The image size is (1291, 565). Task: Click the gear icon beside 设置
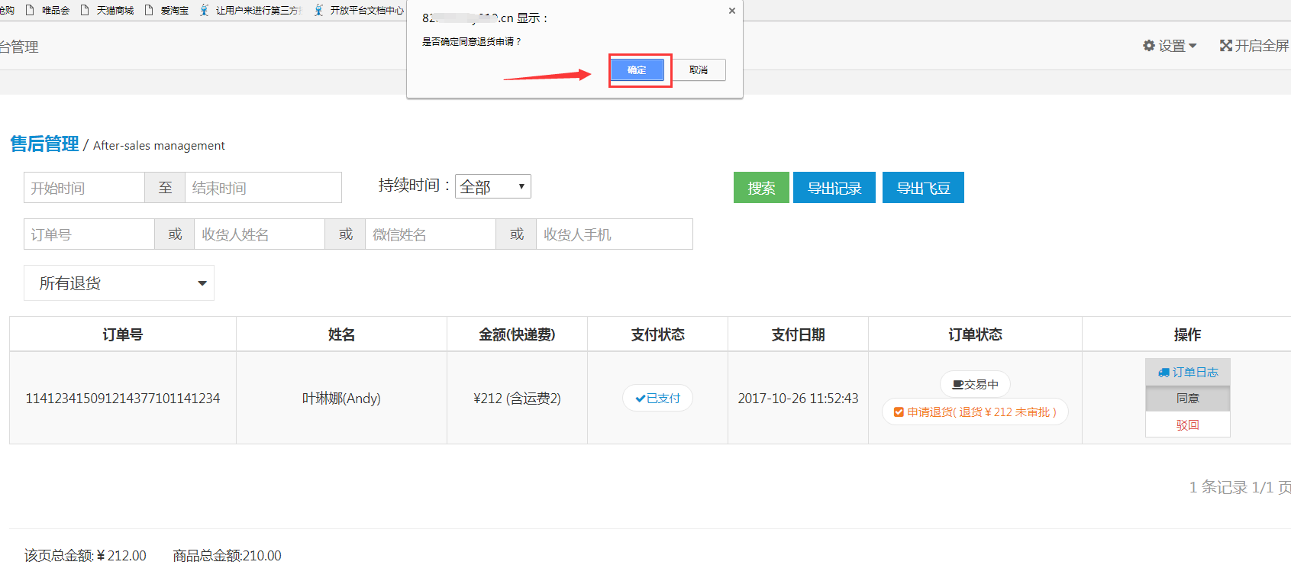point(1149,46)
